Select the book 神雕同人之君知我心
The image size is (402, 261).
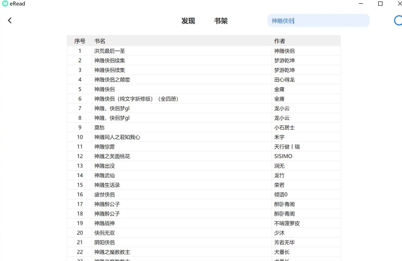point(117,137)
